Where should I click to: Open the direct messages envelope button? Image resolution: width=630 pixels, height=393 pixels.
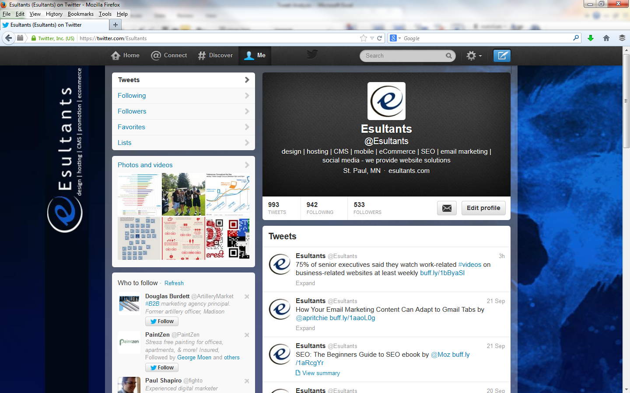coord(447,208)
